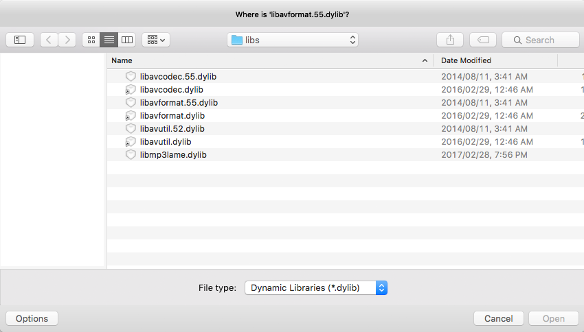Click the alias icon of libavcodec.dylib
This screenshot has height=332, width=584.
tap(131, 90)
